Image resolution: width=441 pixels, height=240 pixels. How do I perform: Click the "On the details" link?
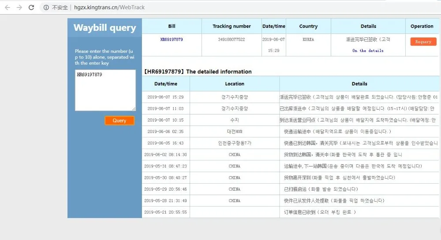pyautogui.click(x=368, y=51)
